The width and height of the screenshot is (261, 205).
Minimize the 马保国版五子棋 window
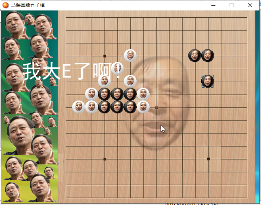pos(213,5)
